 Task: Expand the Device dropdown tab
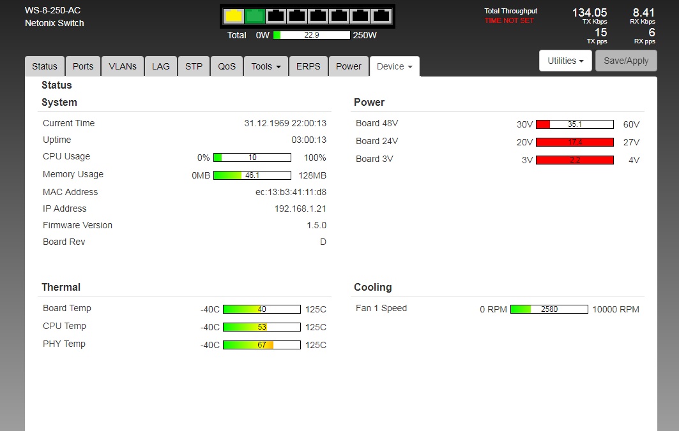pos(394,66)
